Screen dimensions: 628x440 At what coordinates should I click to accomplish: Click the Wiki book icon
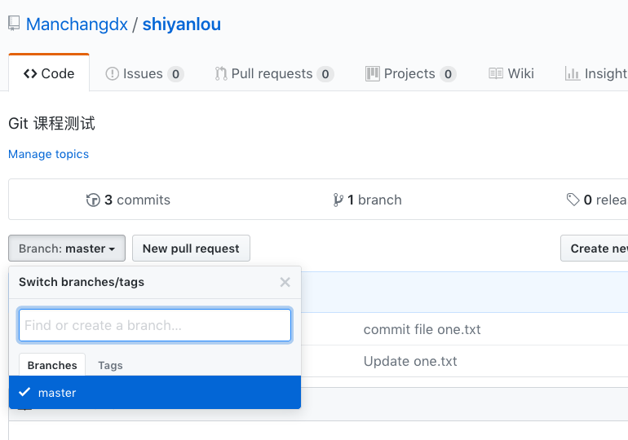coord(496,73)
